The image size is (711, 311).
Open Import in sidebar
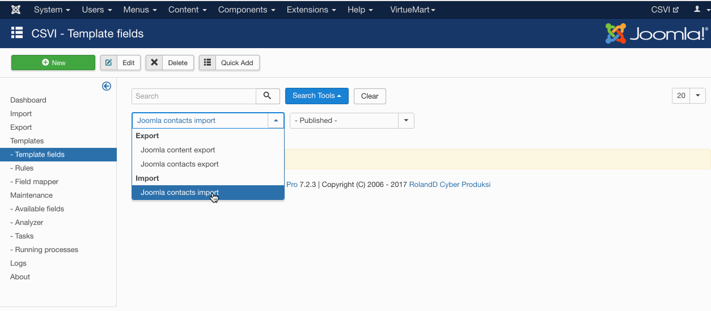click(21, 114)
